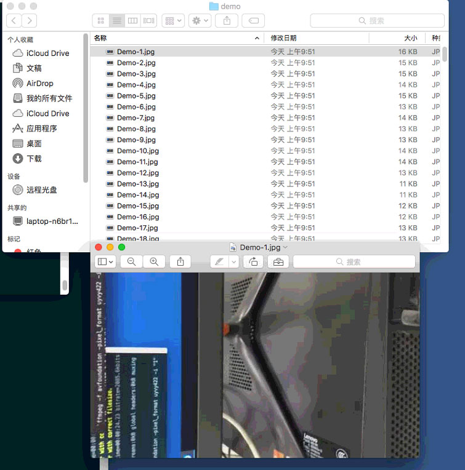Image resolution: width=465 pixels, height=470 pixels.
Task: Open 应用程序 in Finder sidebar
Action: coord(35,129)
